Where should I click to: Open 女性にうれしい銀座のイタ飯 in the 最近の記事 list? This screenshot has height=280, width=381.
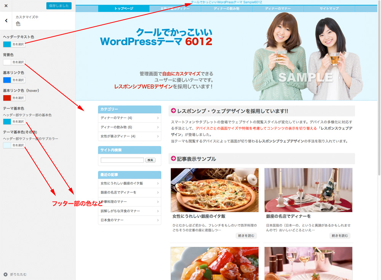[122, 183]
